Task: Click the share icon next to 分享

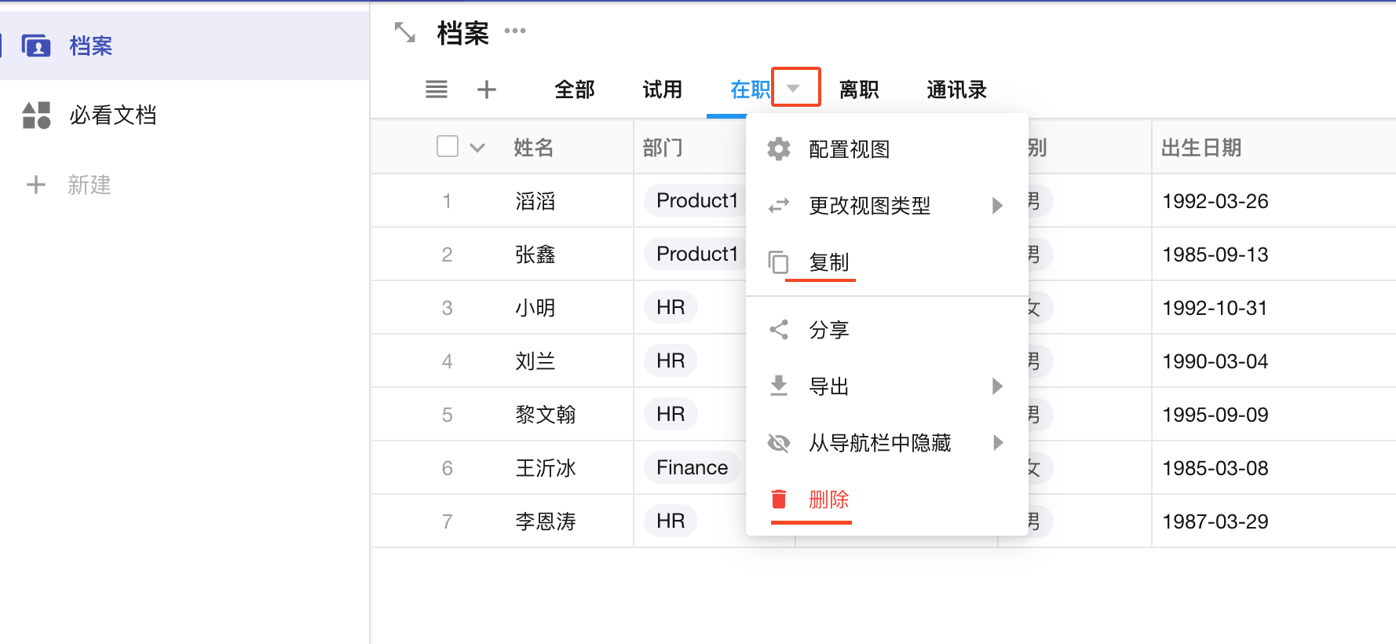Action: [x=778, y=330]
